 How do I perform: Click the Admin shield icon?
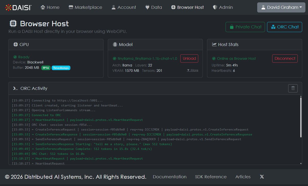(x=215, y=7)
